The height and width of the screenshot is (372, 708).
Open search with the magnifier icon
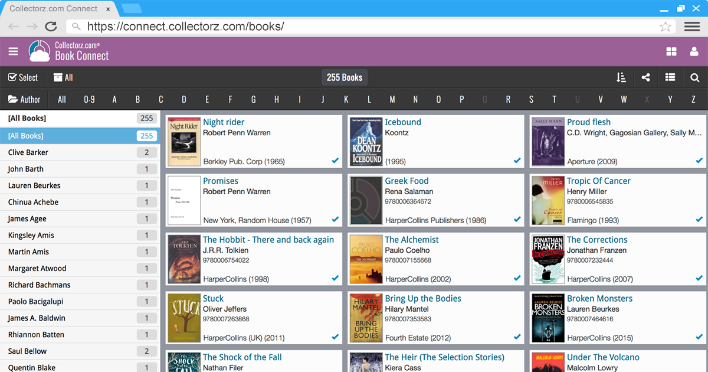(x=695, y=77)
